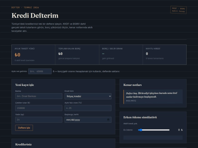The image size is (198, 148).
Task: Select the Toplam Kalan Borç card
Action: [x=77, y=54]
